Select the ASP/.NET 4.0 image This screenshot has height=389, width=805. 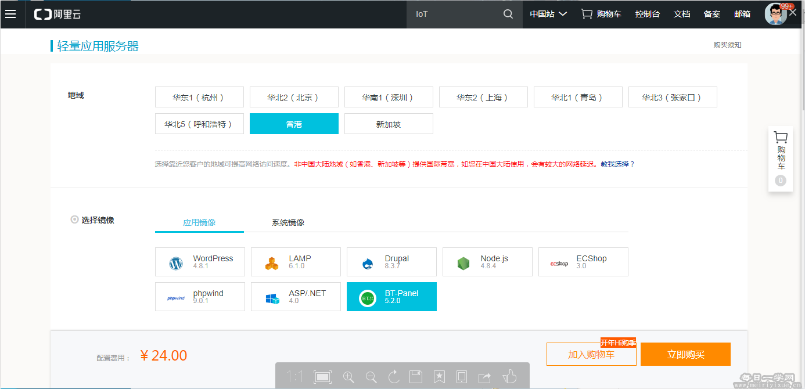pos(296,297)
